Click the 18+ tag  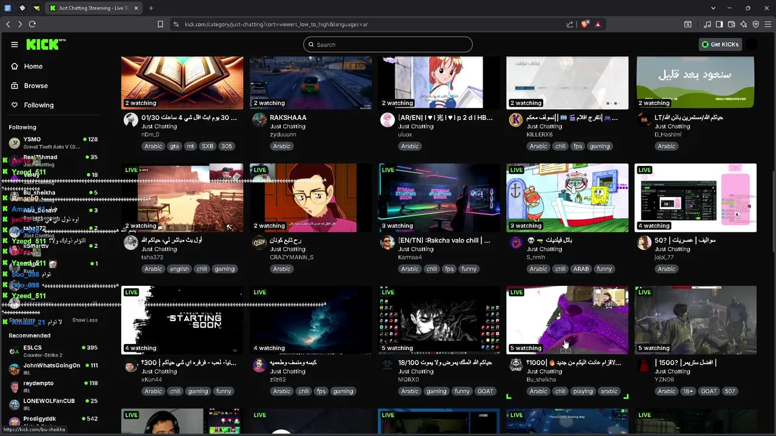pyautogui.click(x=688, y=391)
